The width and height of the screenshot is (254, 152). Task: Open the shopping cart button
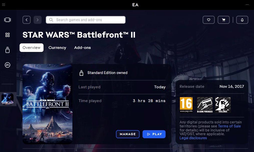coord(224,20)
